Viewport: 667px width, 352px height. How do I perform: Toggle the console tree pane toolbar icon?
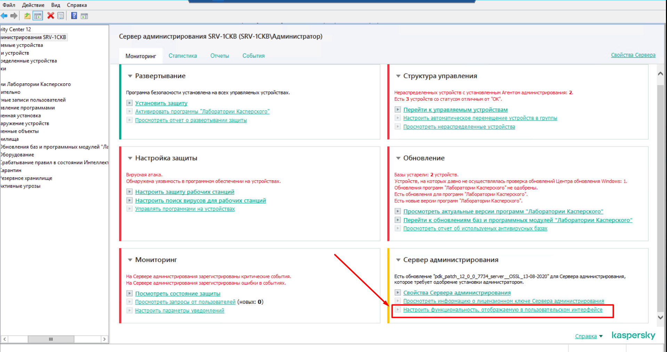pyautogui.click(x=38, y=16)
